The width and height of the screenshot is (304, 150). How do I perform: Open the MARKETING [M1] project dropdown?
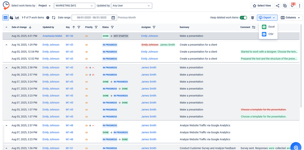[75, 5]
